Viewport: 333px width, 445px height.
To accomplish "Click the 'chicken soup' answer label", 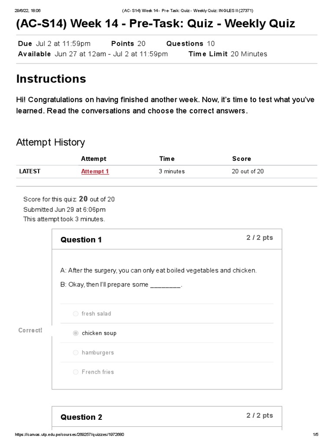I will [99, 333].
